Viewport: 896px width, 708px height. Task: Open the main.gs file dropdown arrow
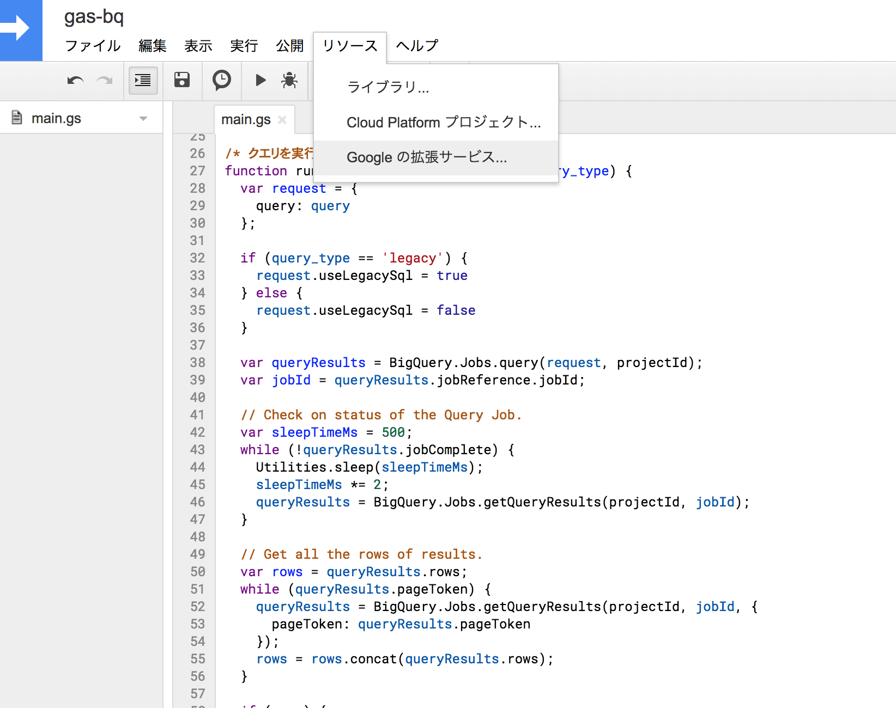point(143,119)
